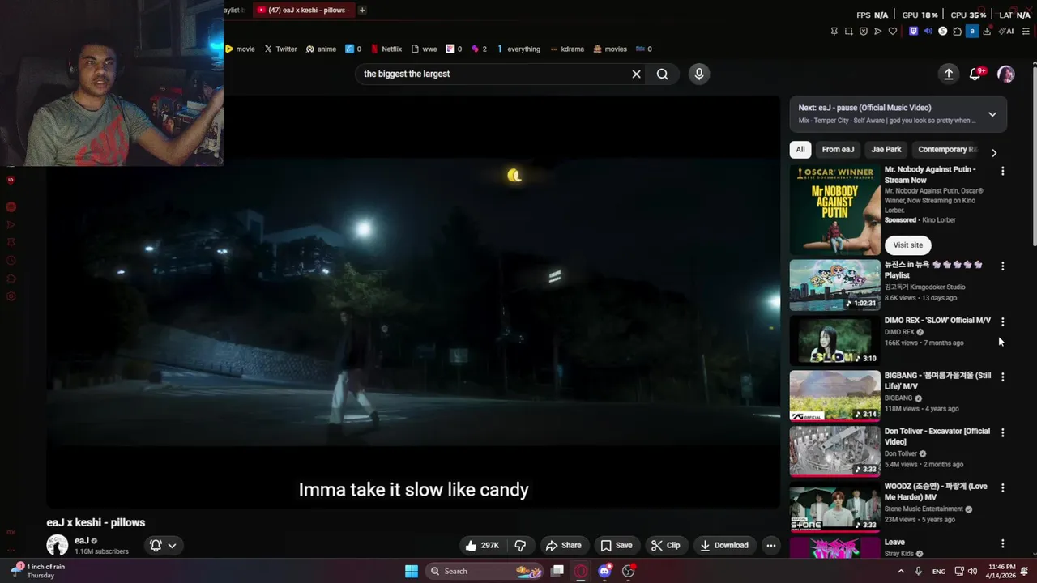
Task: Open the 1:02:31 NewJeans playlist thumbnail
Action: coord(834,285)
